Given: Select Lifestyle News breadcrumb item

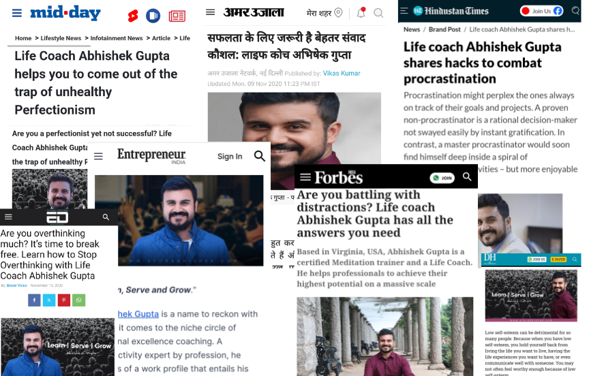Looking at the screenshot, I should point(61,38).
